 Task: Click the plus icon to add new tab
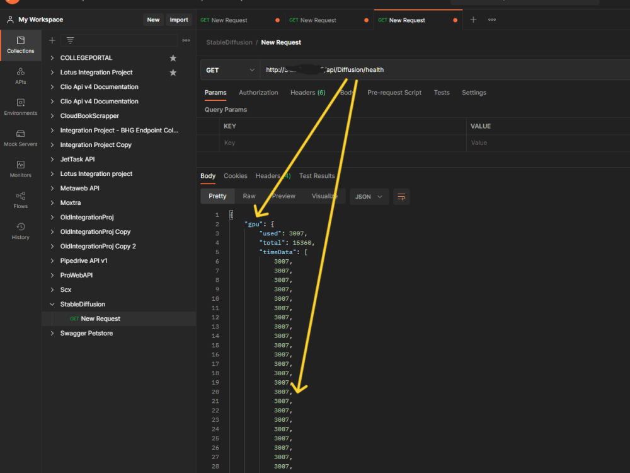click(x=473, y=20)
